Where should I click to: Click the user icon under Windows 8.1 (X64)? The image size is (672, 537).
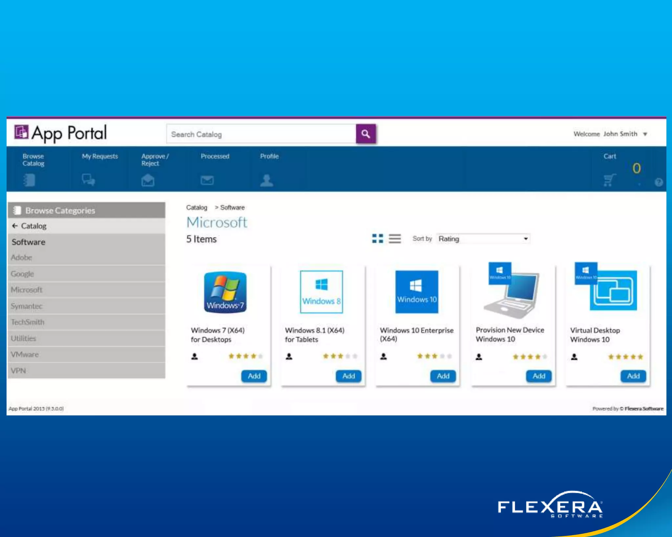[x=289, y=356]
